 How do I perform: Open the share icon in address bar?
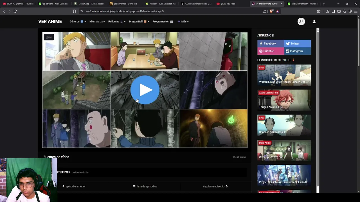pyautogui.click(x=264, y=11)
